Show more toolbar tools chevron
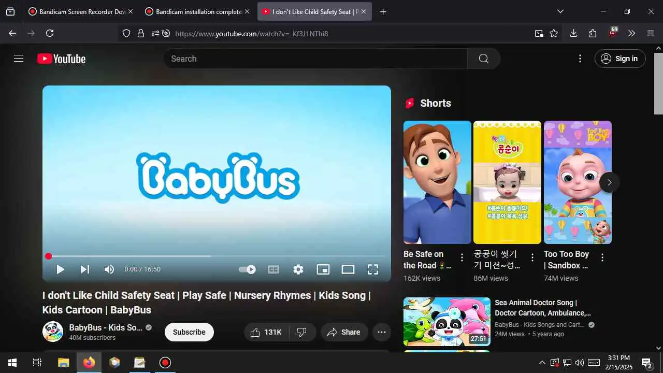Image resolution: width=663 pixels, height=373 pixels. pyautogui.click(x=631, y=33)
